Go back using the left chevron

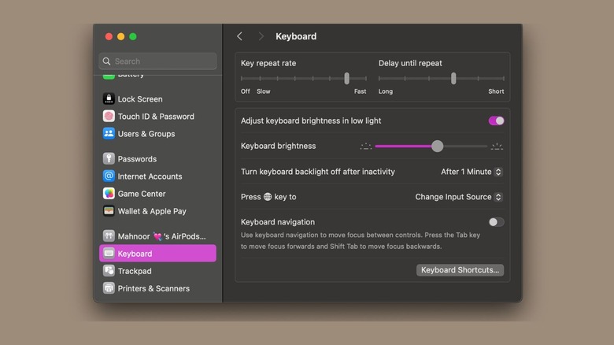point(240,36)
